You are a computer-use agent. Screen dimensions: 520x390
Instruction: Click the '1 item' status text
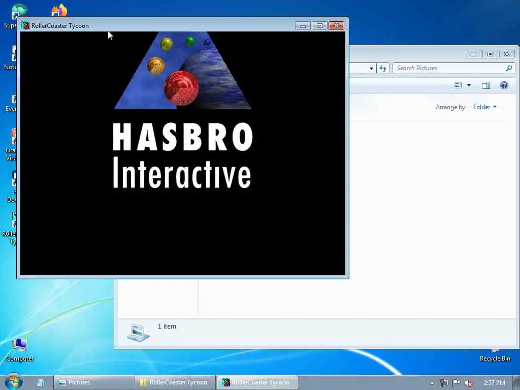coord(167,327)
